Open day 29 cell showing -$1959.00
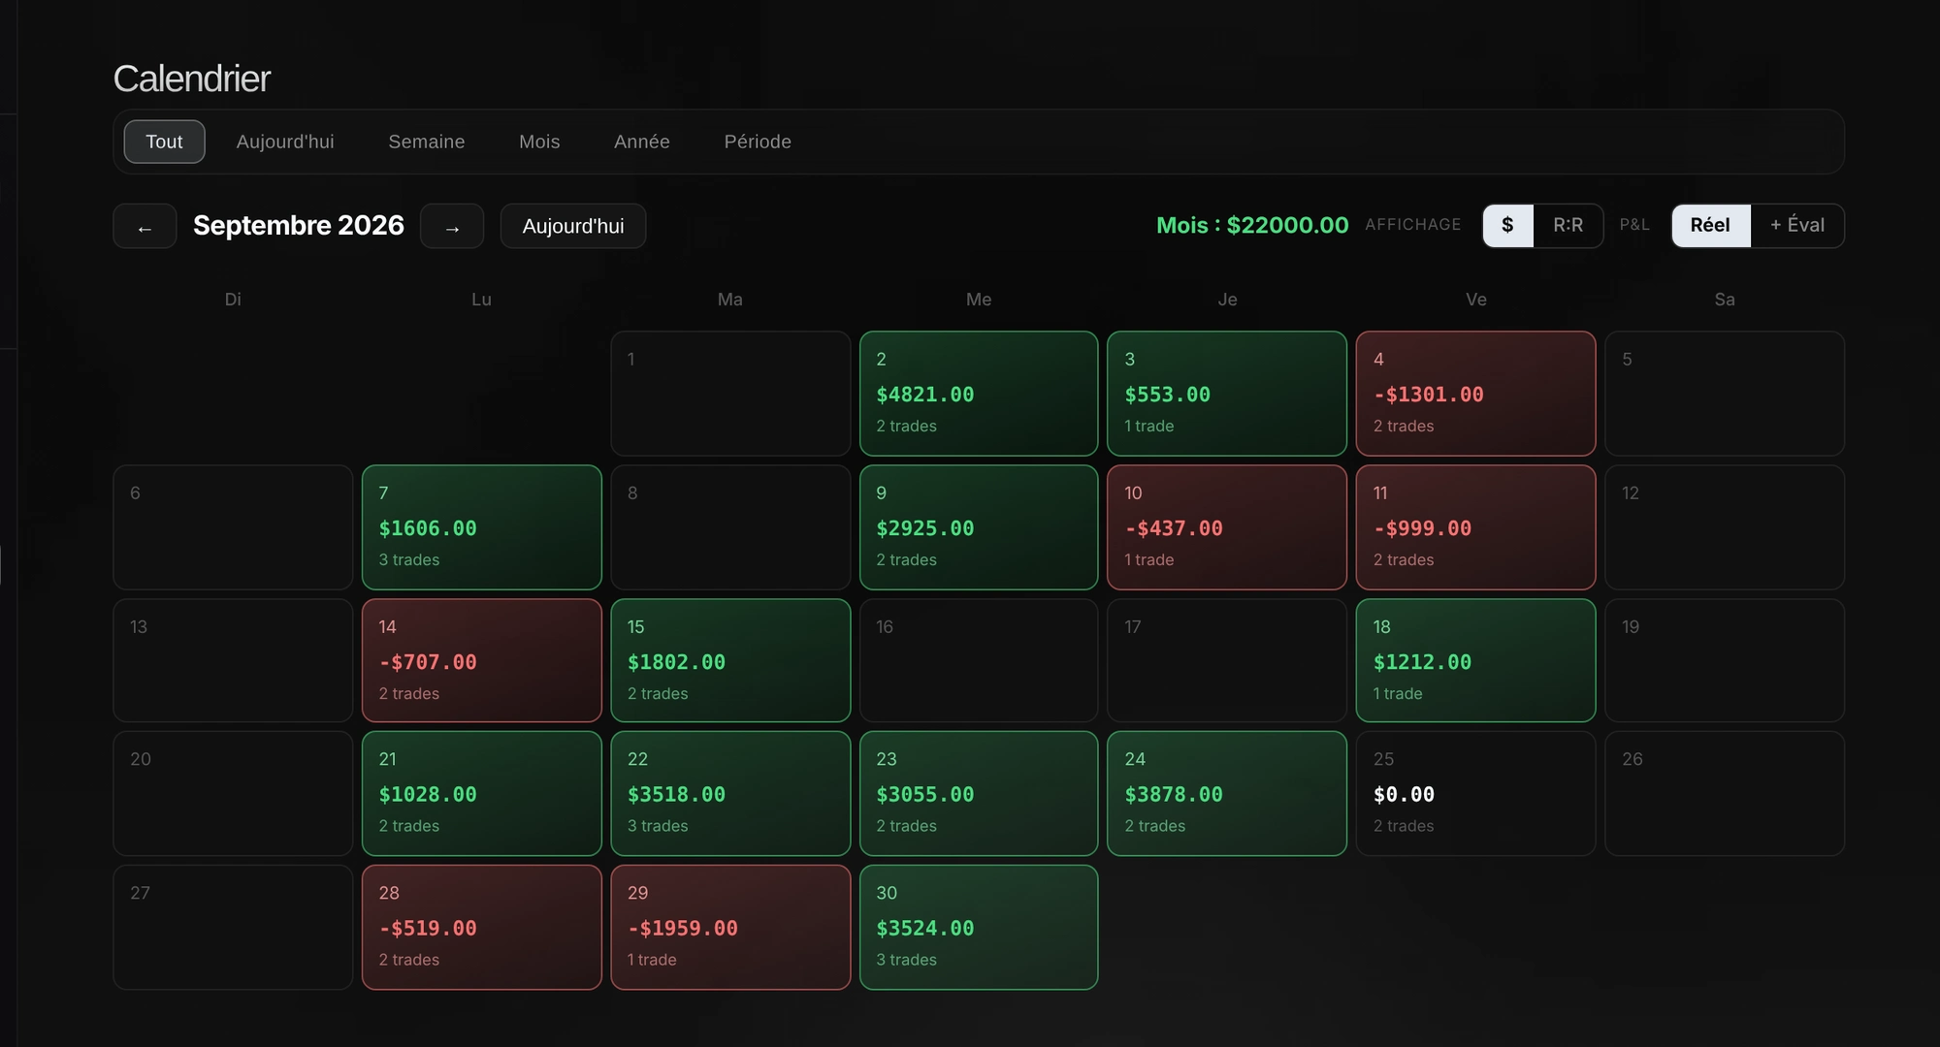The height and width of the screenshot is (1047, 1940). coord(730,927)
